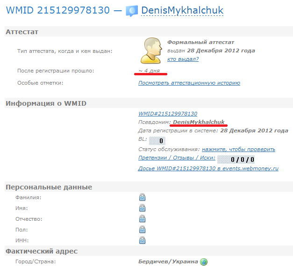This screenshot has height=268, width=293.
Task: Click the 'Фактический адрес' section header
Action: pyautogui.click(x=42, y=251)
